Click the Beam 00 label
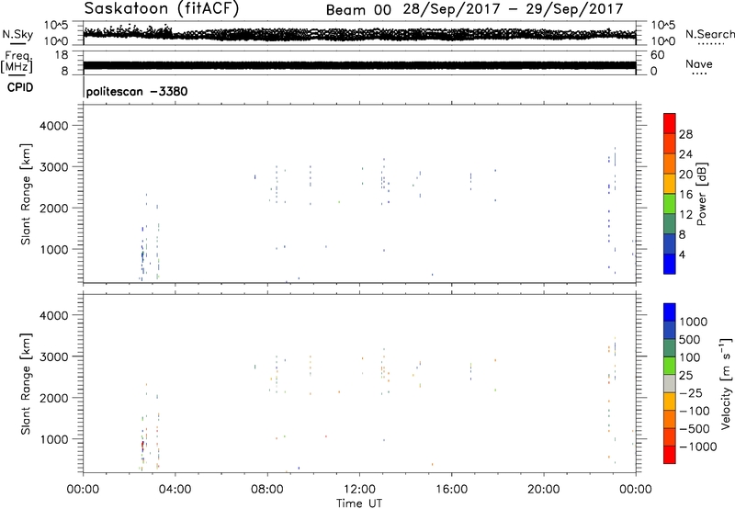735x509 pixels. click(358, 10)
